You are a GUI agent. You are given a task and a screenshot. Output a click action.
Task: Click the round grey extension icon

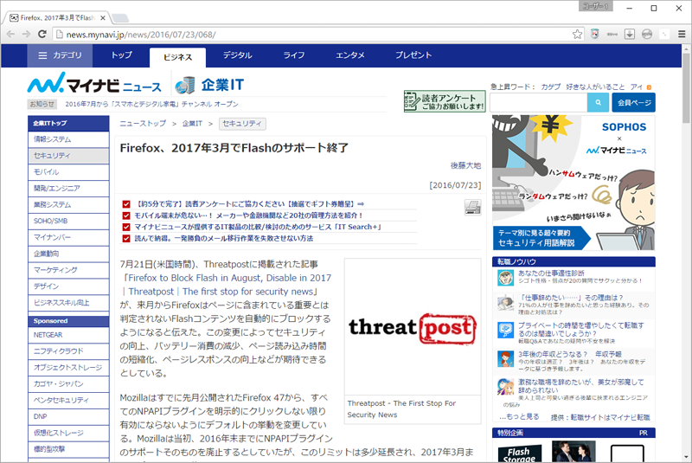point(647,34)
